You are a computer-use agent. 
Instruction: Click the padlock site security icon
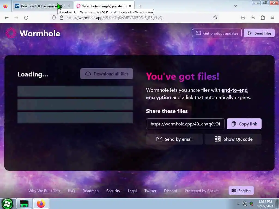(61, 17)
